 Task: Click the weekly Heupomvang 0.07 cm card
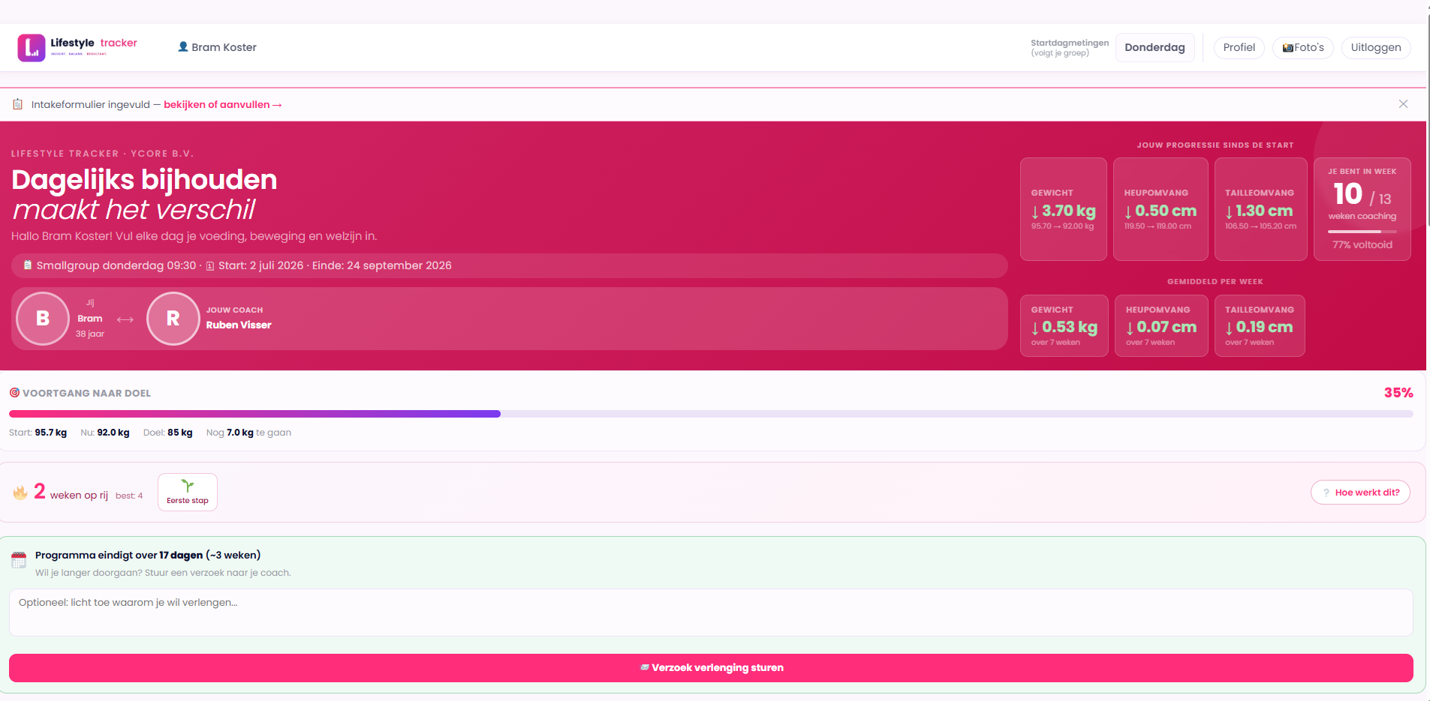[1161, 325]
